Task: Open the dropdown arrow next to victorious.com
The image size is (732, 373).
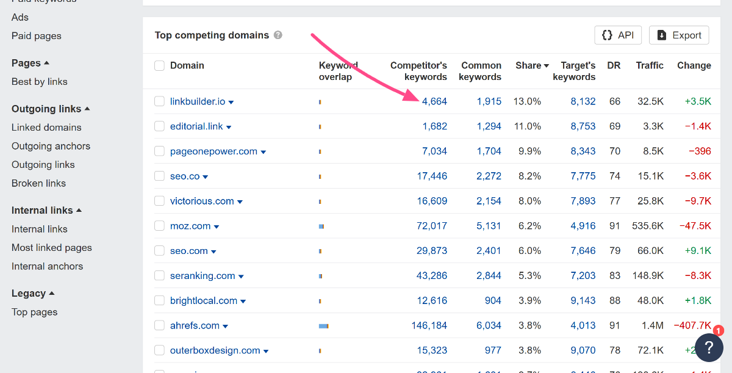Action: 240,202
